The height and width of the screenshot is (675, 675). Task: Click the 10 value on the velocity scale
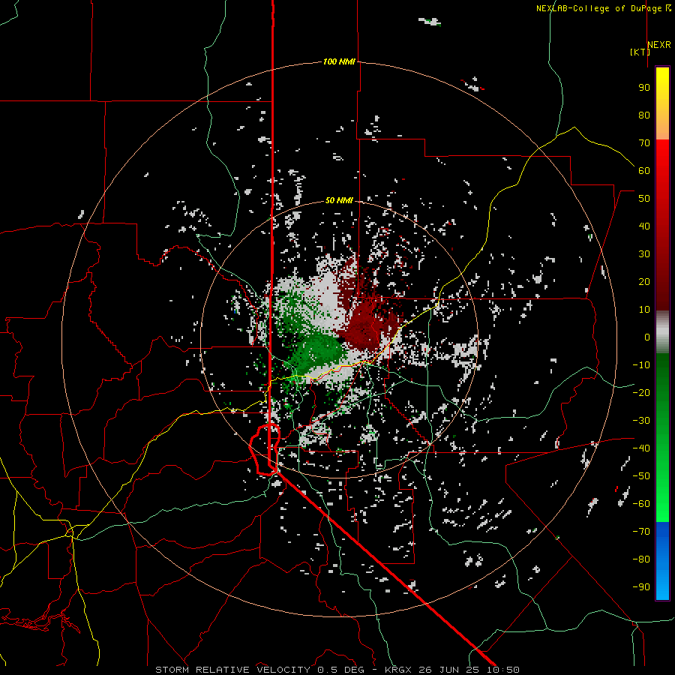pyautogui.click(x=644, y=310)
